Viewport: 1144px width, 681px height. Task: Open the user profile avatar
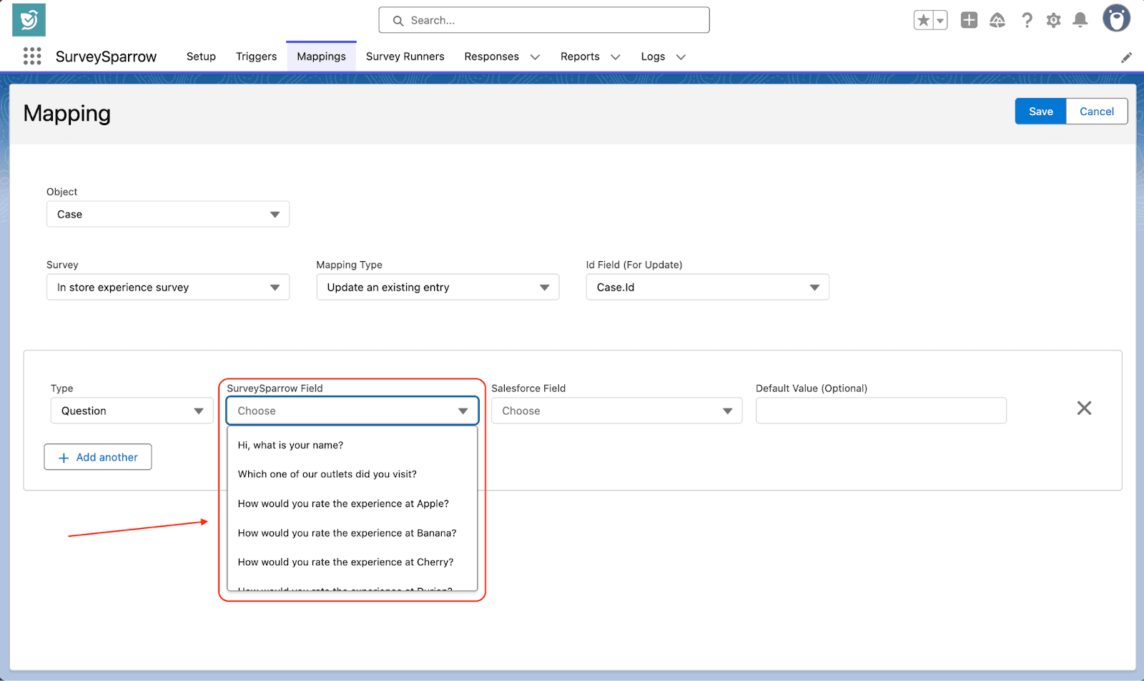pos(1115,19)
